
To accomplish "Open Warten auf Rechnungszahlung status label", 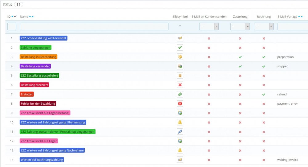I will coord(42,160).
